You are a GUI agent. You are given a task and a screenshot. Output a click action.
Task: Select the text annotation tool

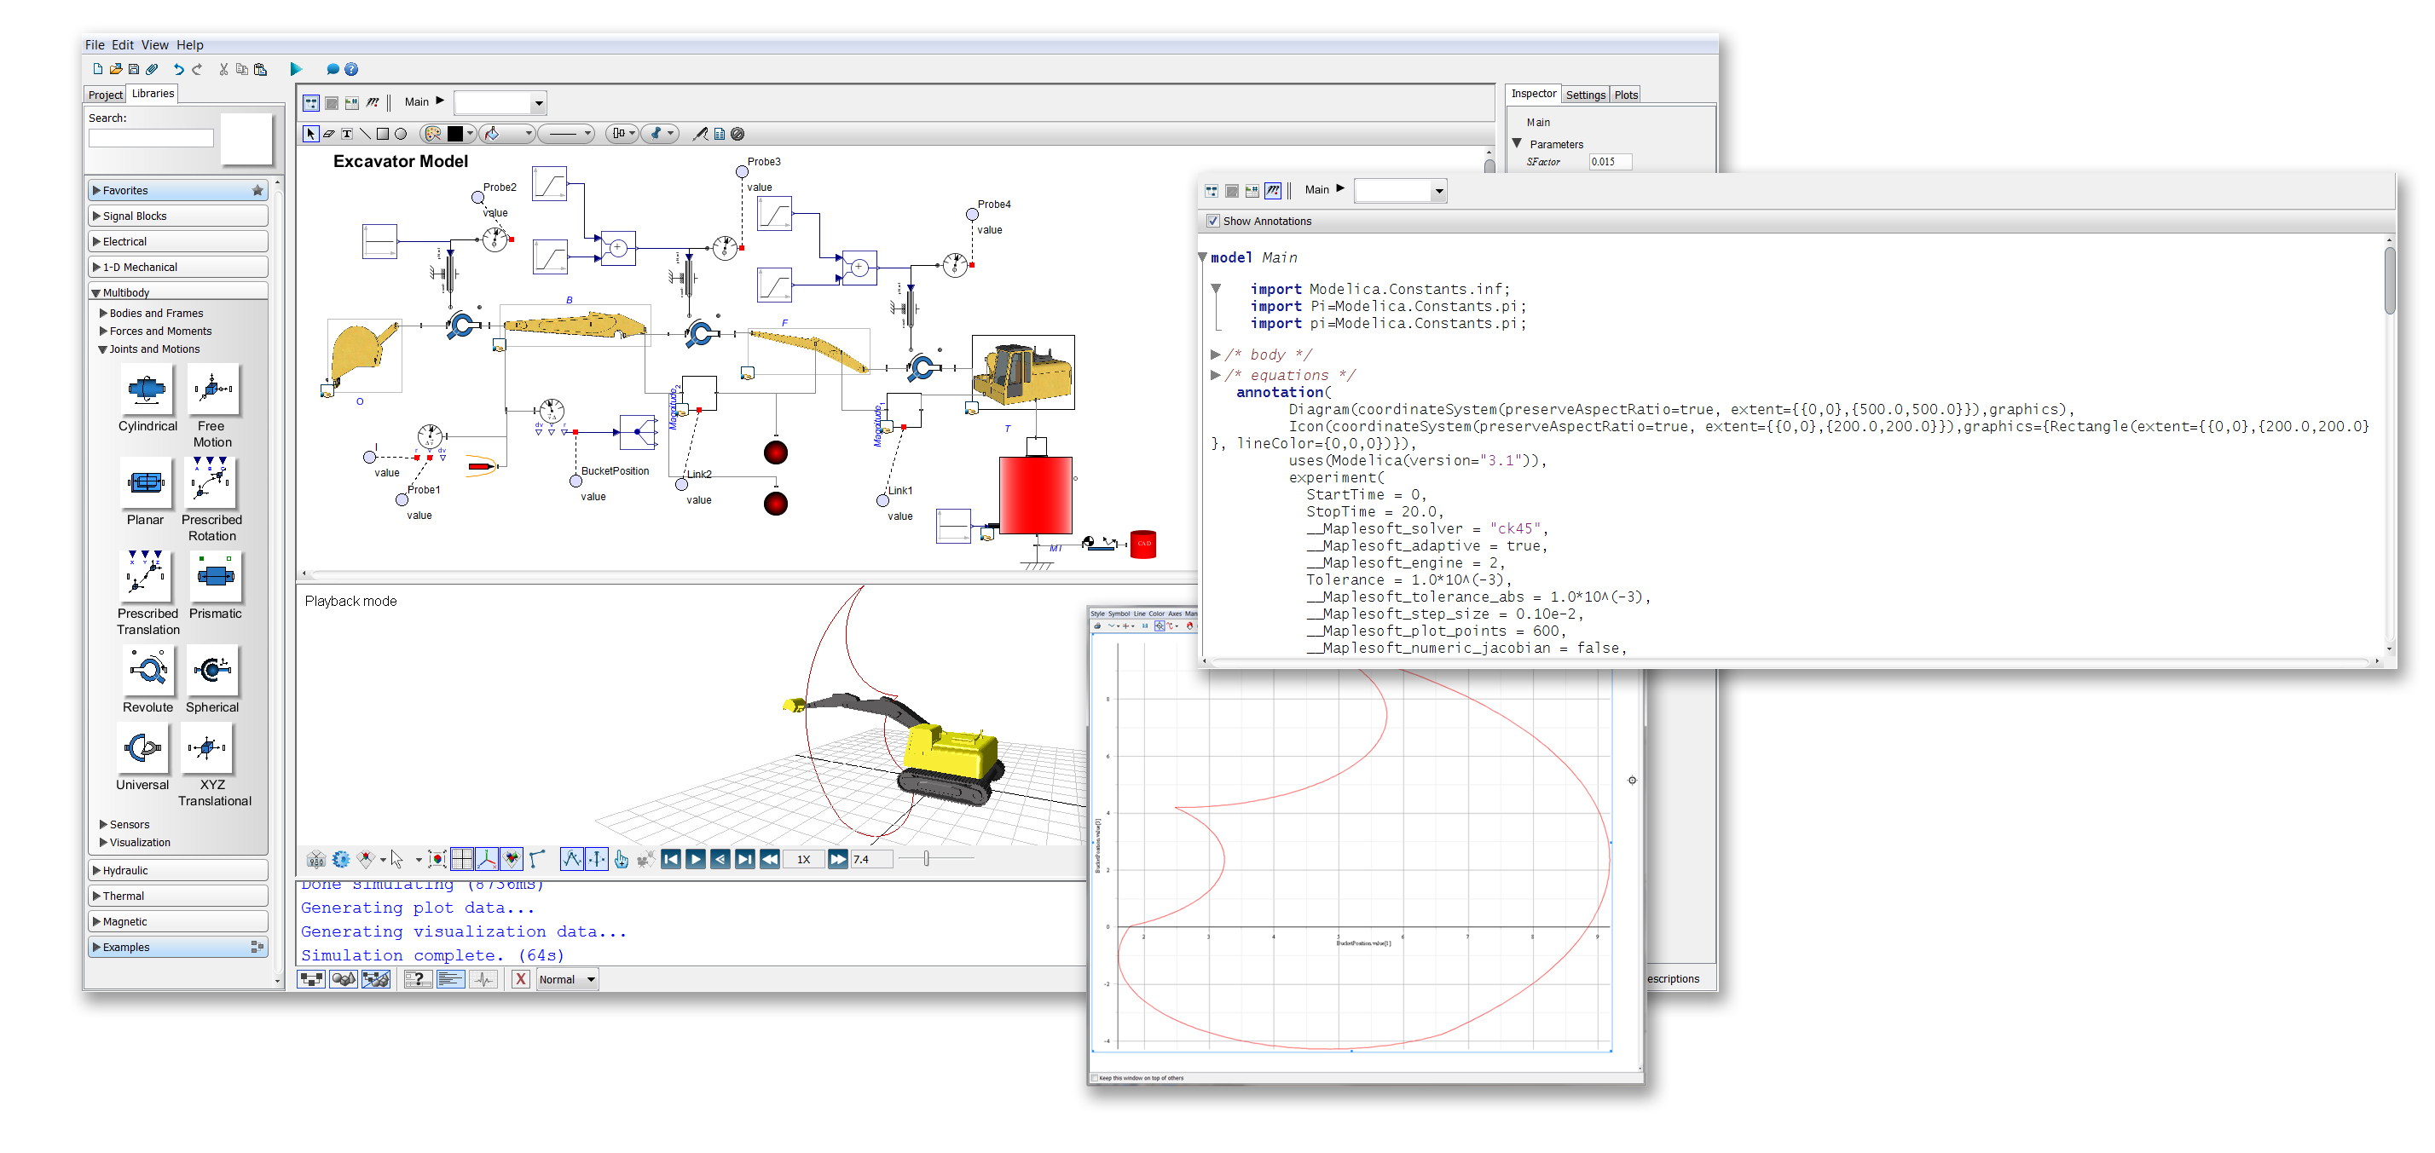pyautogui.click(x=347, y=134)
